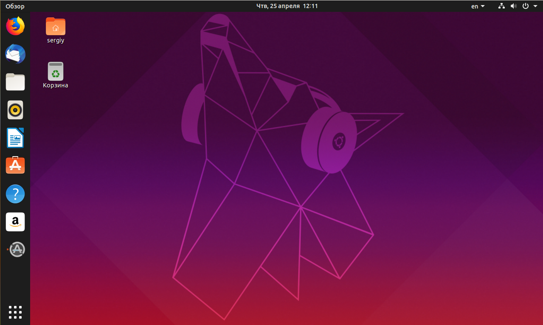The width and height of the screenshot is (543, 325).
Task: Show all applications grid
Action: click(x=15, y=312)
